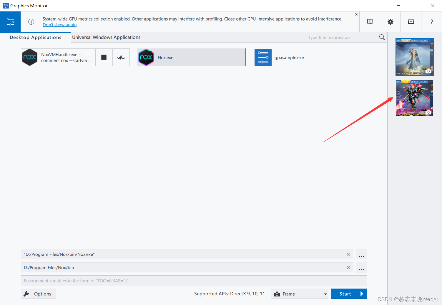Click the Start button
Viewport: 442px width, 305px height.
pyautogui.click(x=349, y=294)
